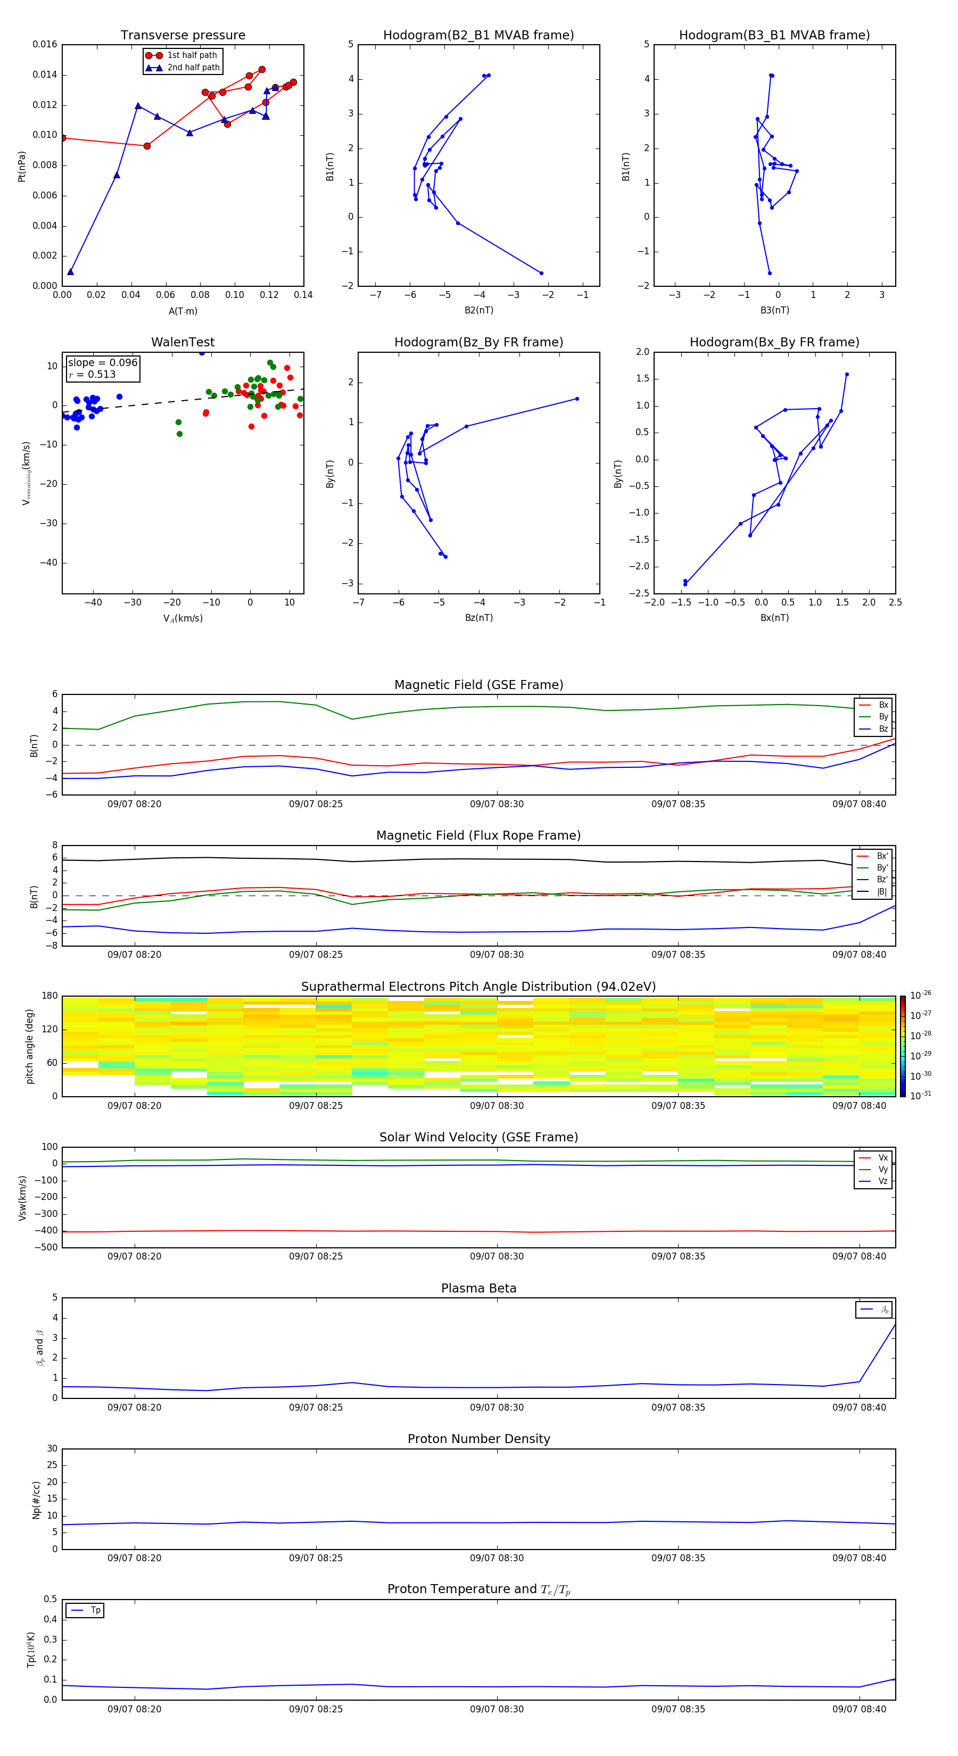
Task: Select "|B|" in the Flux Rope legend
Action: pos(873,892)
